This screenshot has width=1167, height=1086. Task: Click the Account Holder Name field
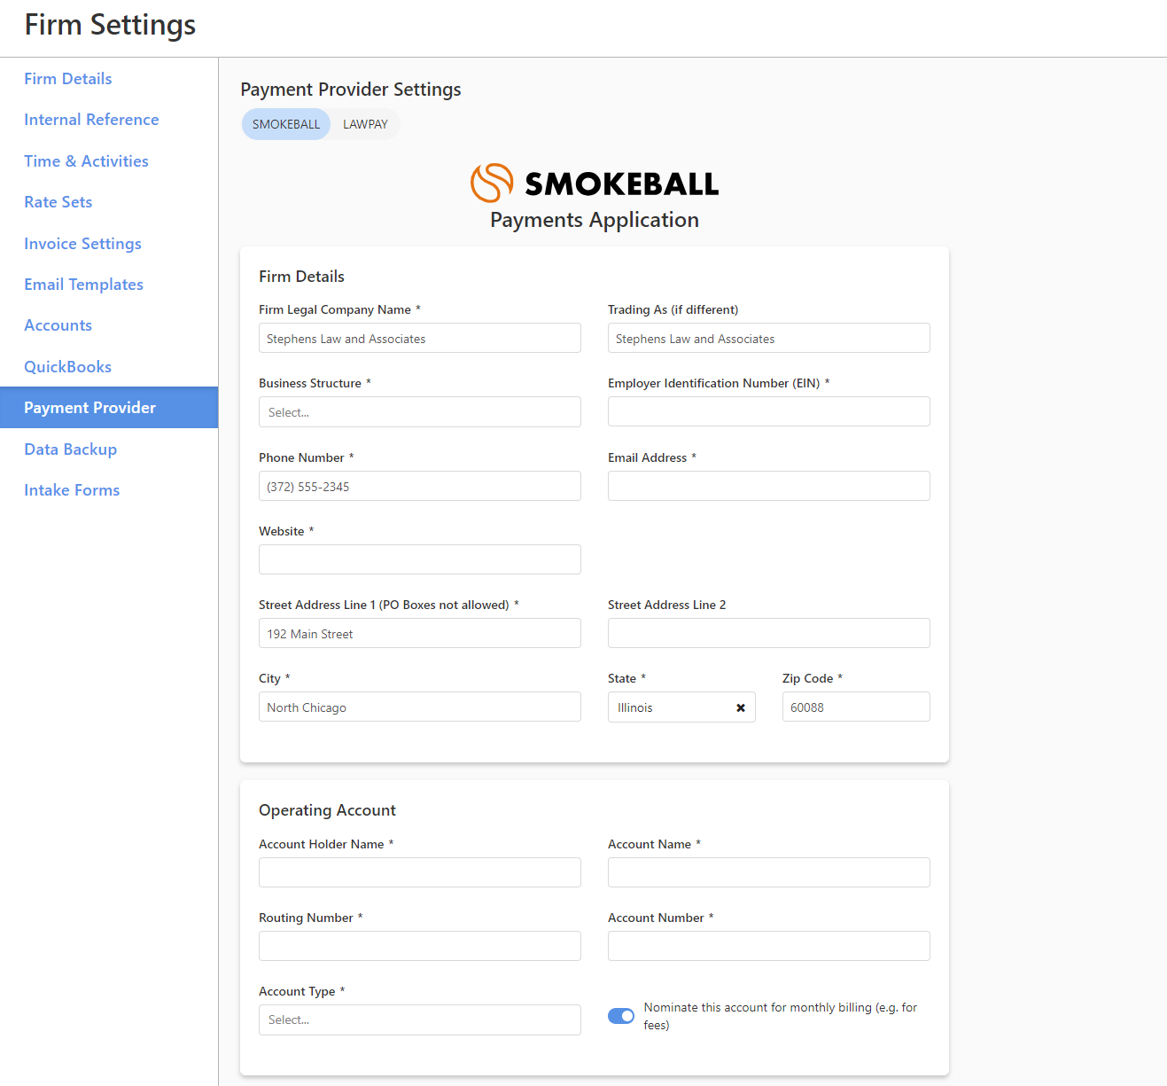click(x=420, y=872)
